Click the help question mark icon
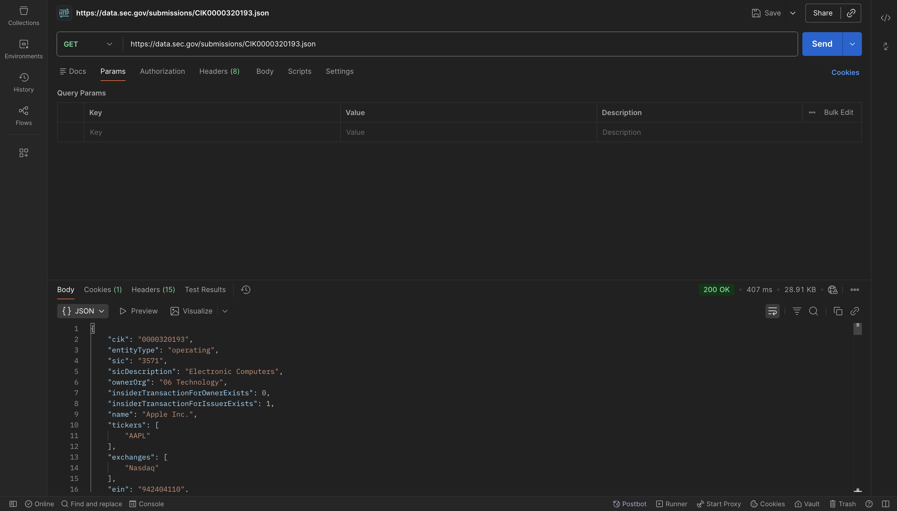This screenshot has width=897, height=511. click(869, 504)
